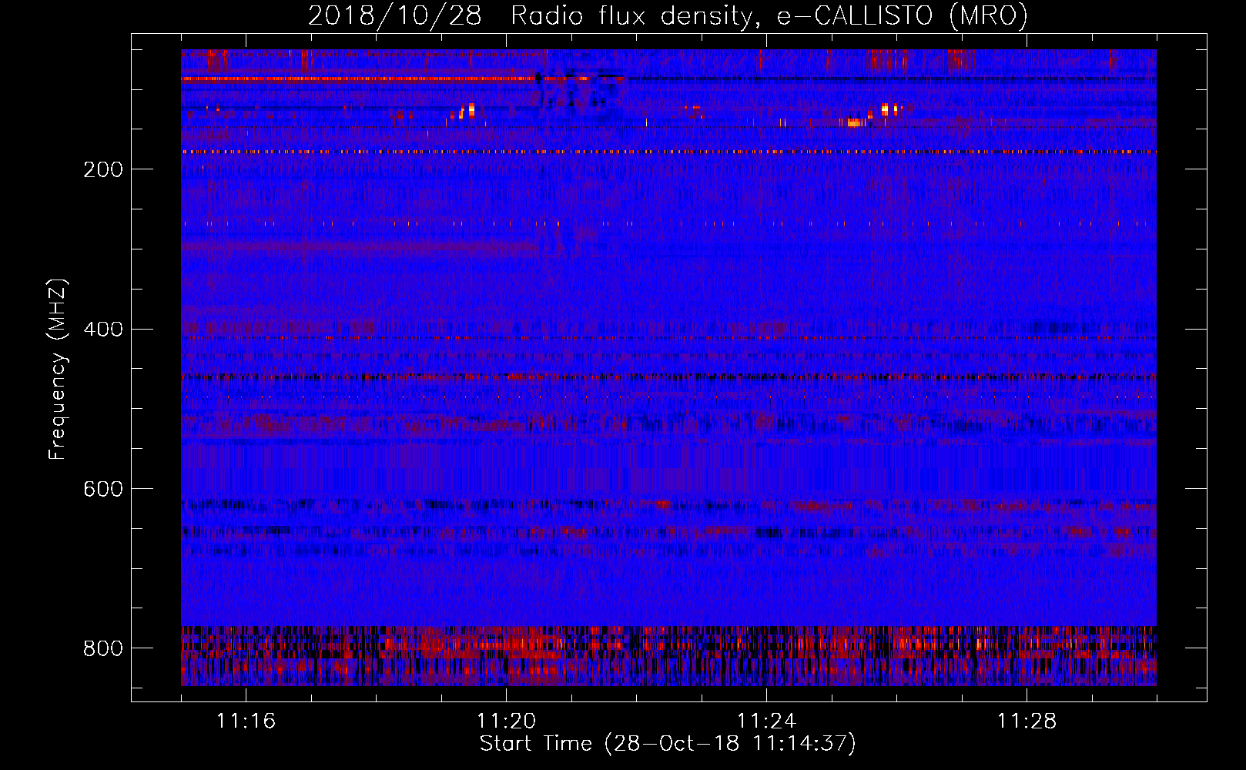
Task: Click the 11:28 time tick label
Action: [1027, 721]
